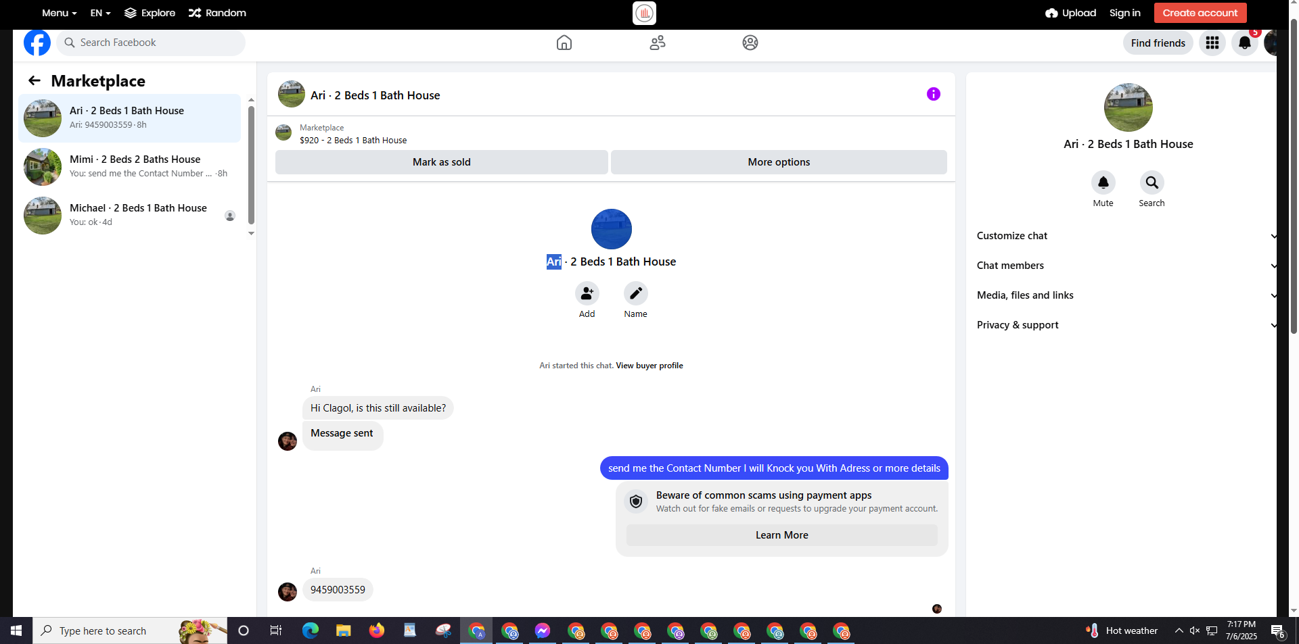Click the More options button
Screen dimensions: 1299x644
click(x=779, y=162)
